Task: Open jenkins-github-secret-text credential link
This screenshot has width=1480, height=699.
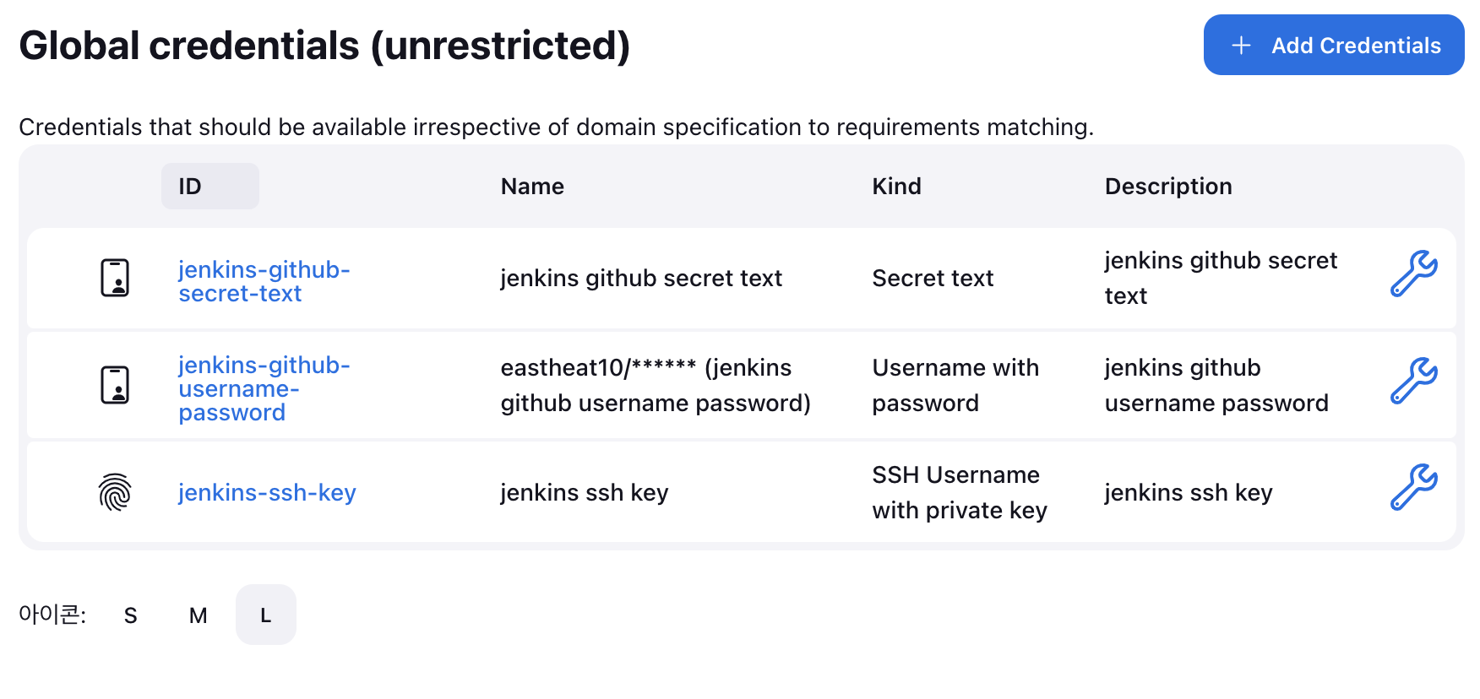Action: [264, 281]
